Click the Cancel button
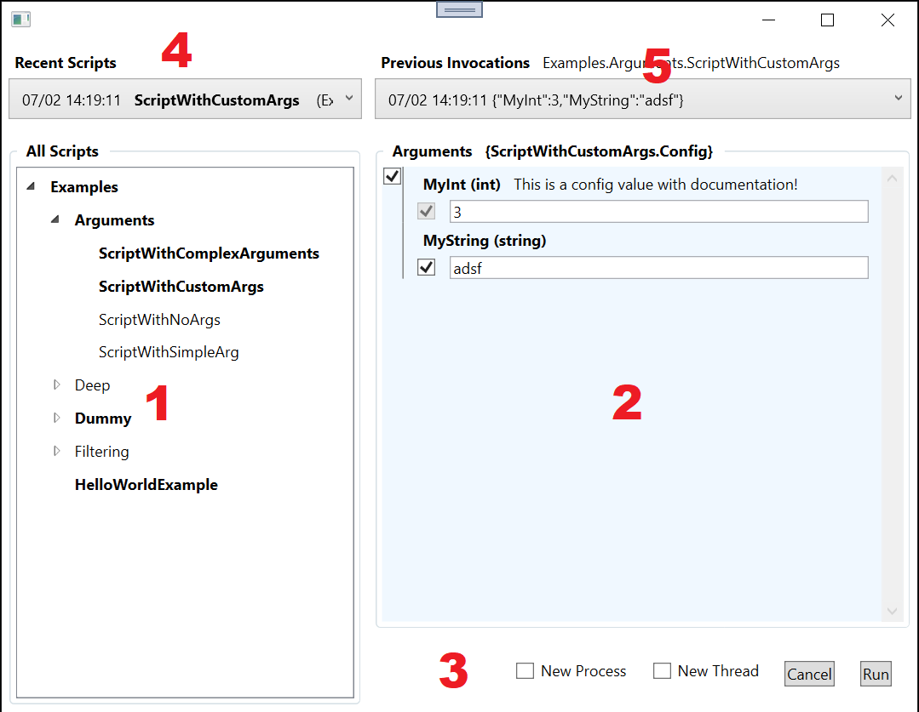The image size is (919, 712). [809, 674]
